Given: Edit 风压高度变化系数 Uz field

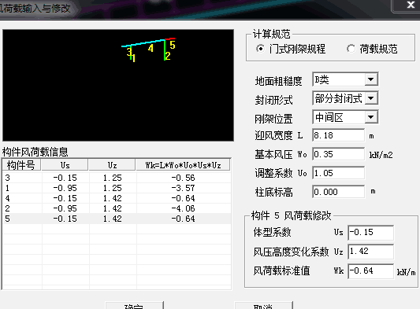Looking at the screenshot, I should coord(371,252).
